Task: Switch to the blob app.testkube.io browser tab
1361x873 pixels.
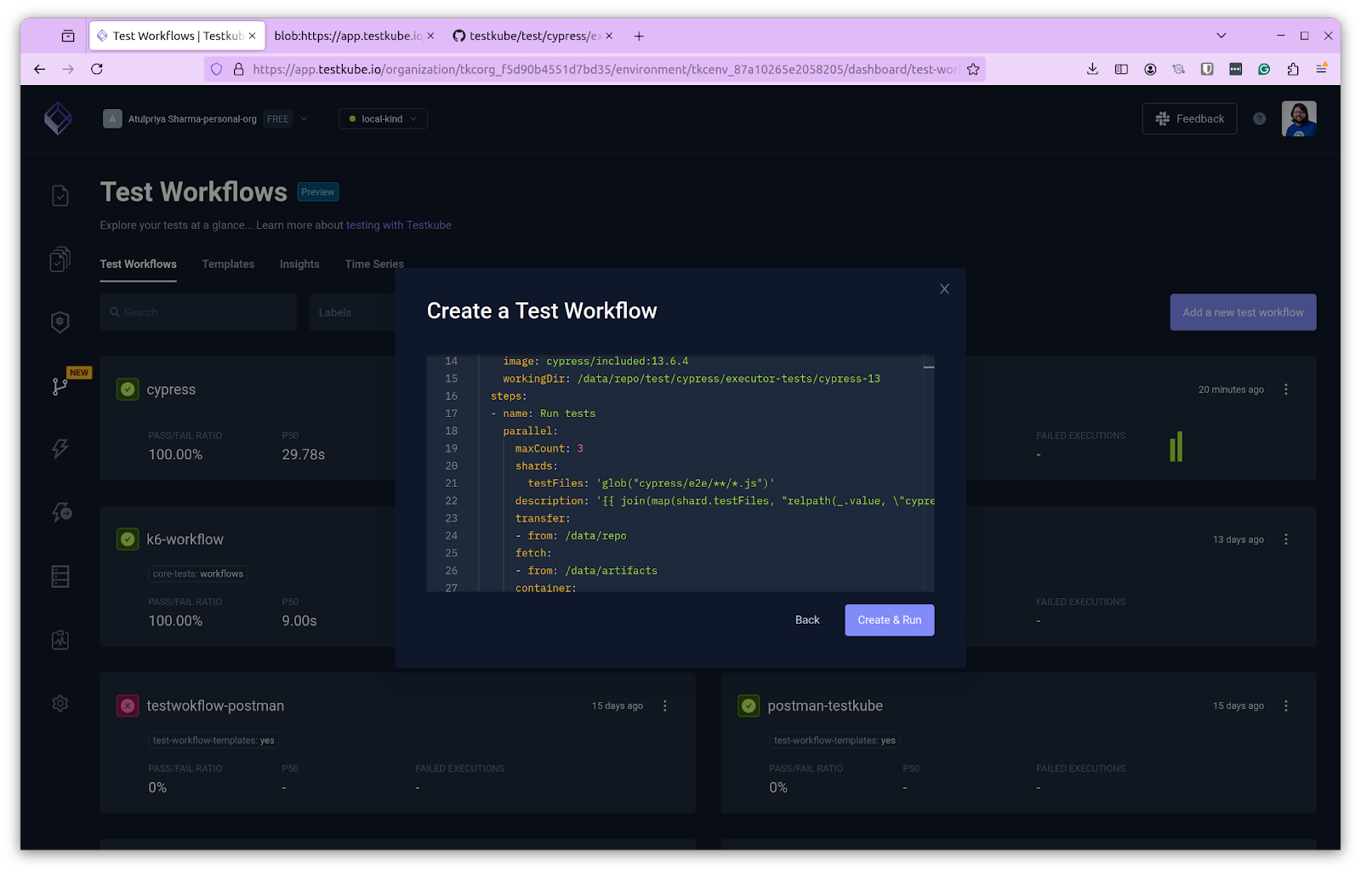Action: tap(348, 36)
